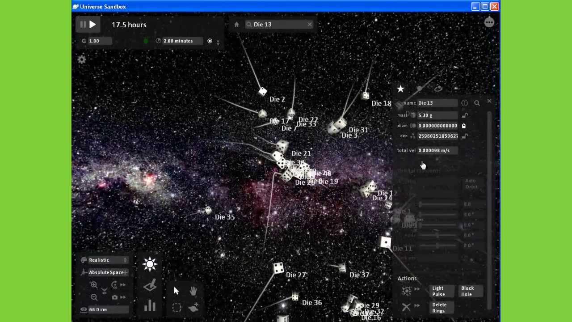The width and height of the screenshot is (572, 322).
Task: Open the info icon next to name
Action: tap(465, 103)
